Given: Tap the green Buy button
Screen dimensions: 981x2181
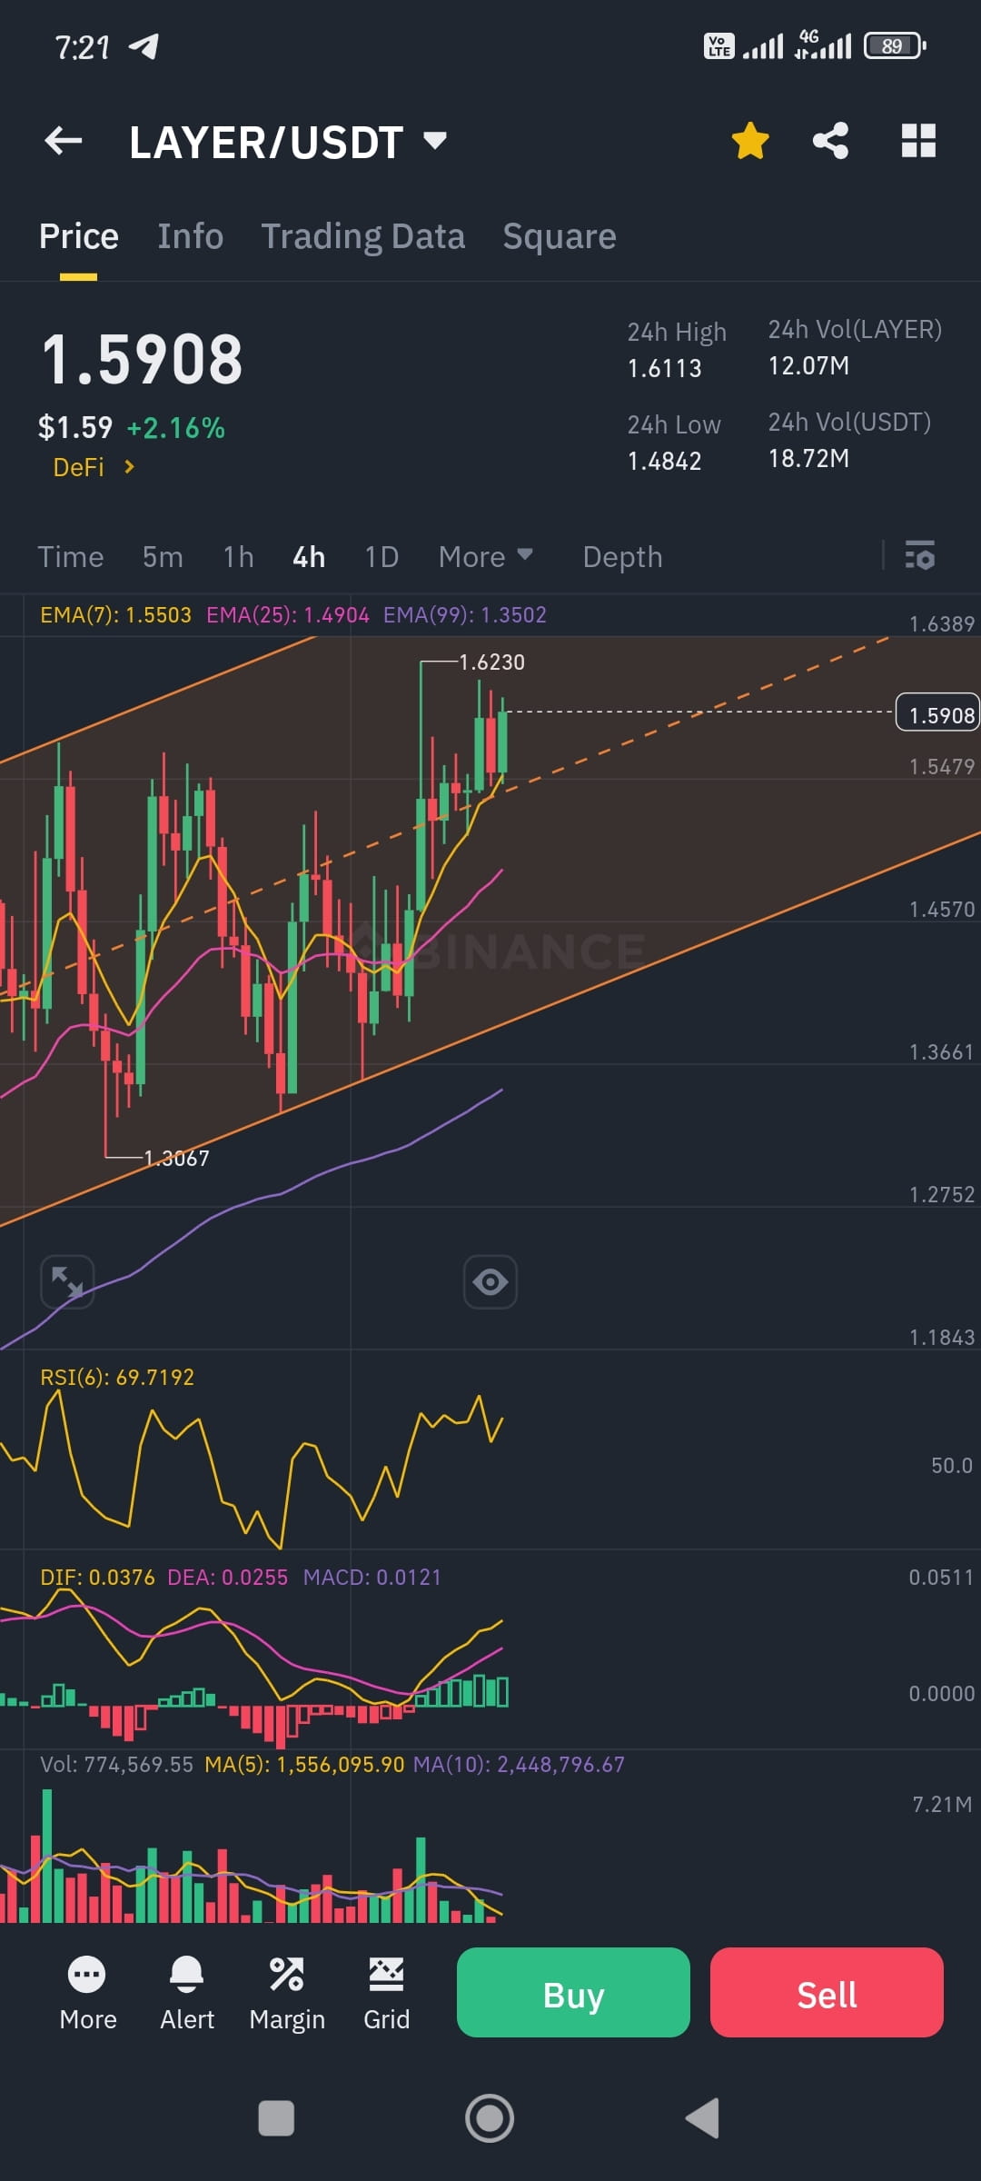Looking at the screenshot, I should [x=573, y=1992].
